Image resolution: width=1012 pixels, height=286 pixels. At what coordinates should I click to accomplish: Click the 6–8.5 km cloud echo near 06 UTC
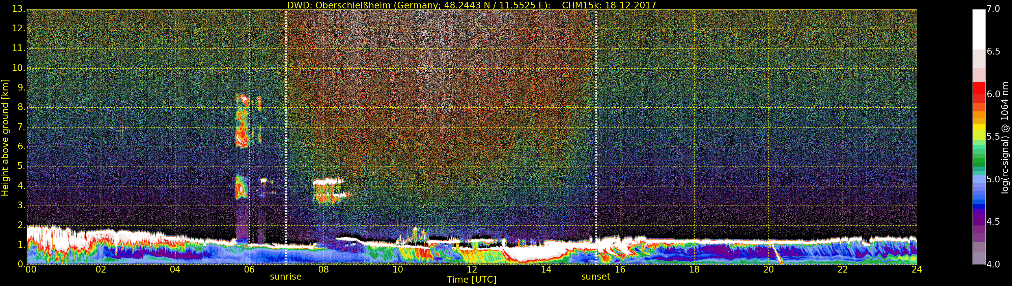242,121
